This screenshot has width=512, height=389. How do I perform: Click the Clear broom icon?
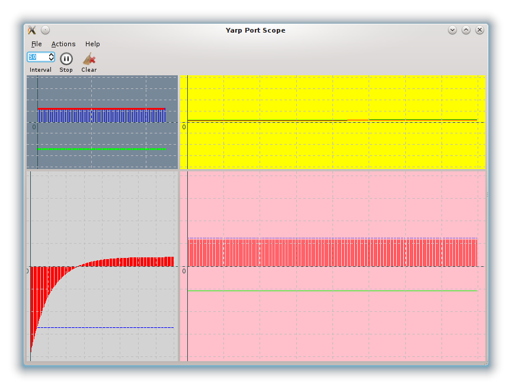point(89,59)
